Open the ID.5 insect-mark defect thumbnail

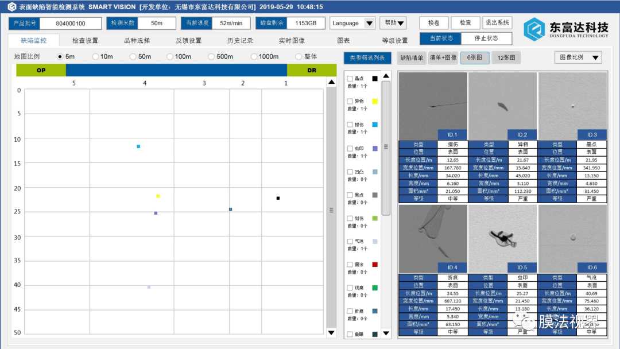click(x=502, y=238)
